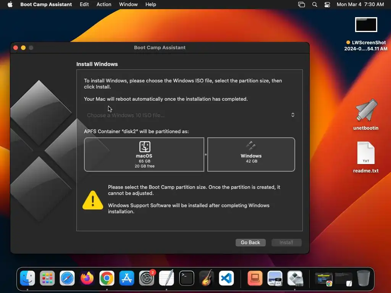Open Finder from the Dock
391x293 pixels.
pos(27,278)
